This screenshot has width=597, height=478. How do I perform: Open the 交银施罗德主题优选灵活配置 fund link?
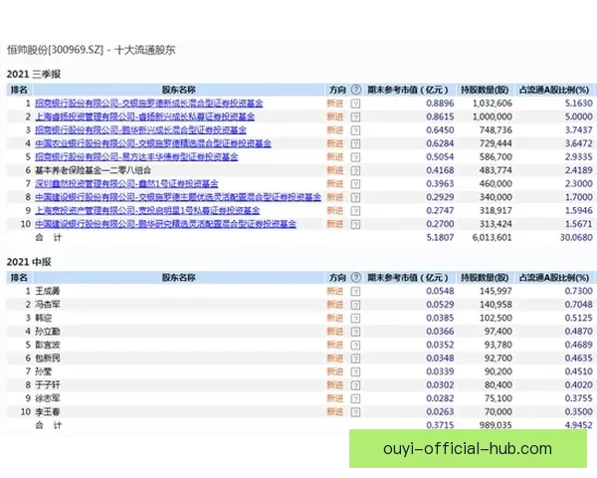click(178, 197)
